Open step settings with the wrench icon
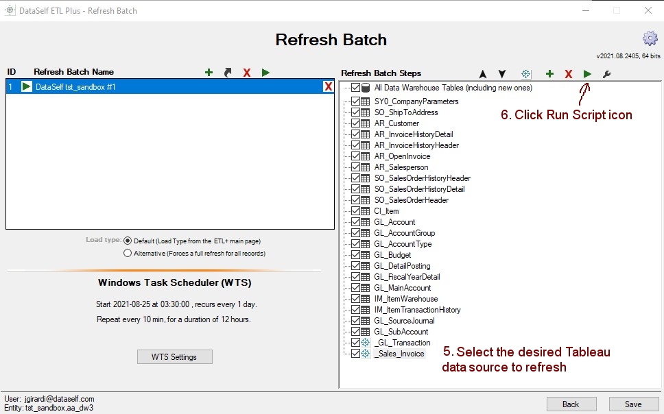 point(606,74)
